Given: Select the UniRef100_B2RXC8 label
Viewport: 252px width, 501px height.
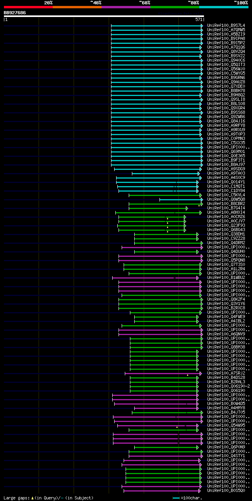Looking at the screenshot, I should click(x=226, y=308).
